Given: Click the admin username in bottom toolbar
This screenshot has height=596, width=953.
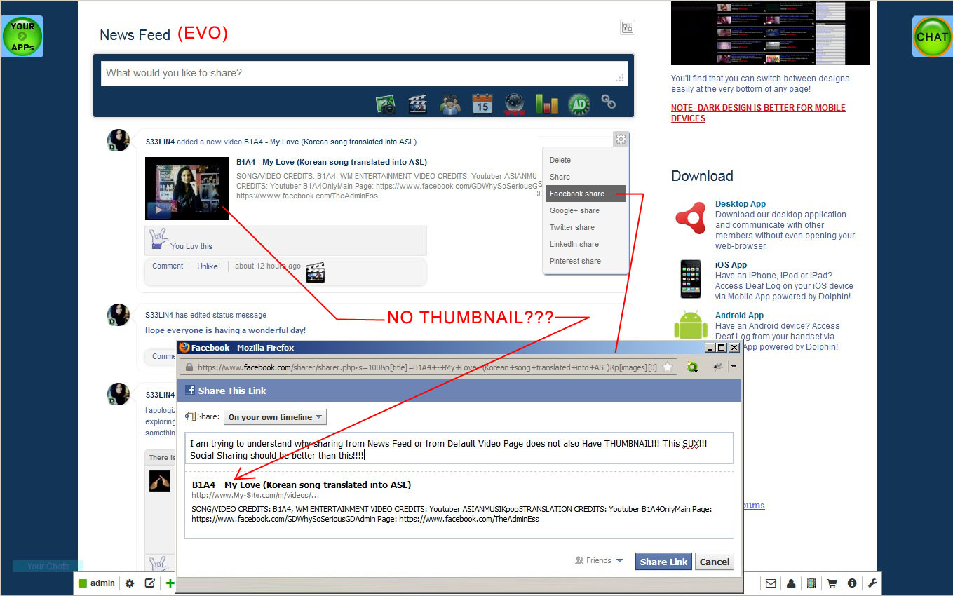Looking at the screenshot, I should [x=102, y=583].
